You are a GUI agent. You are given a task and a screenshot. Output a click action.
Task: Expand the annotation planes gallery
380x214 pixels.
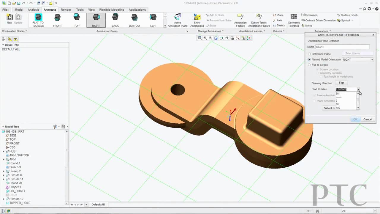coord(165,26)
